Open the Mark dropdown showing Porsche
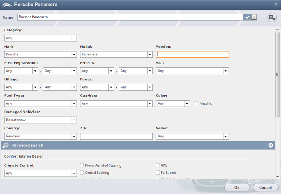The height and width of the screenshot is (194, 281). [40, 54]
